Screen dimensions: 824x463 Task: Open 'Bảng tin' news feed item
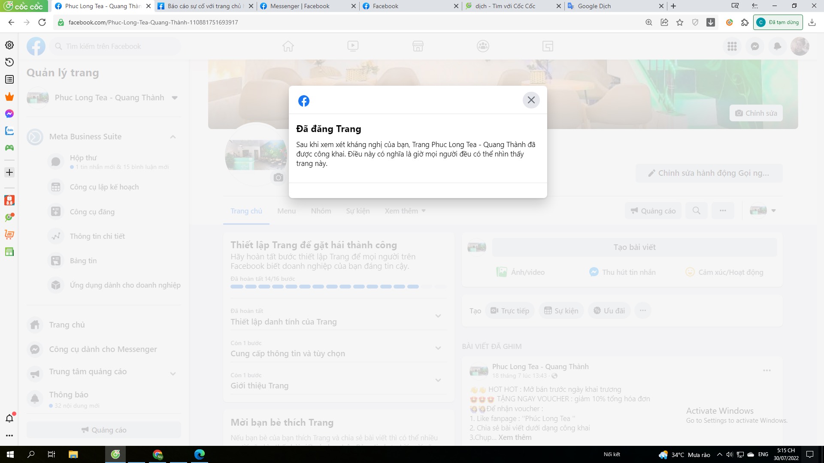(x=114, y=261)
